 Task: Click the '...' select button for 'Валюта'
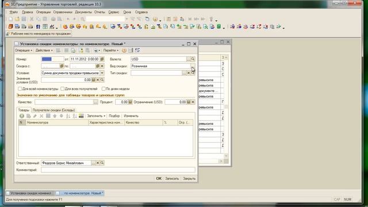click(x=189, y=59)
